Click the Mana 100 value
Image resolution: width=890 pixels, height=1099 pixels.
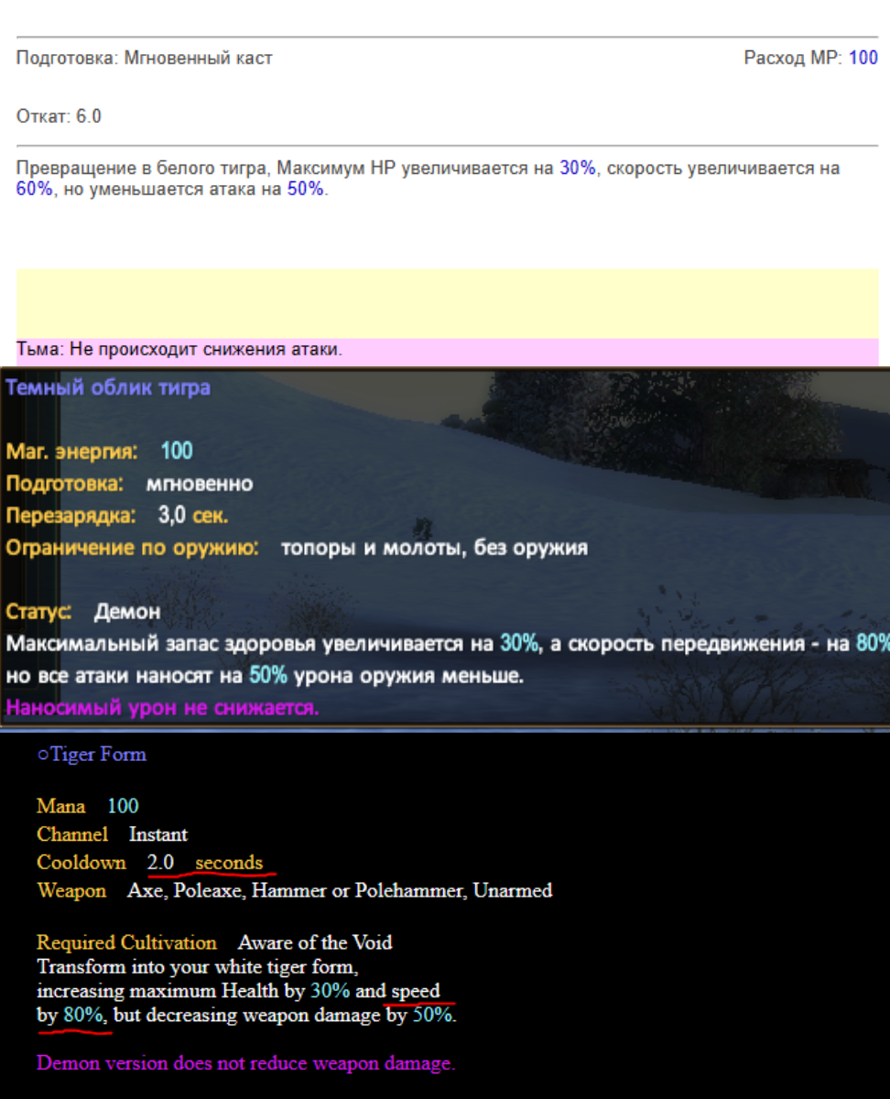pos(123,806)
